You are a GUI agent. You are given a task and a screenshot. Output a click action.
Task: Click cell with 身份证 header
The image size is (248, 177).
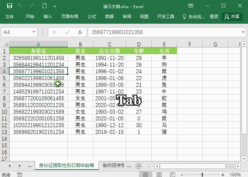click(x=38, y=51)
